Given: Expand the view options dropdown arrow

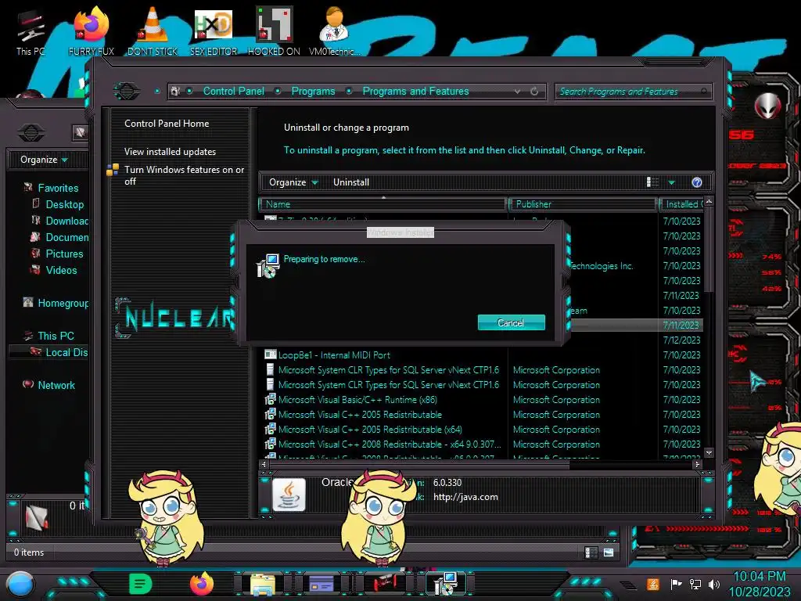Looking at the screenshot, I should pyautogui.click(x=671, y=182).
